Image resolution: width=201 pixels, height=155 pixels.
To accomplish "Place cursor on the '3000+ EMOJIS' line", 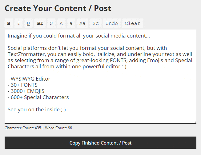I will 26,91.
